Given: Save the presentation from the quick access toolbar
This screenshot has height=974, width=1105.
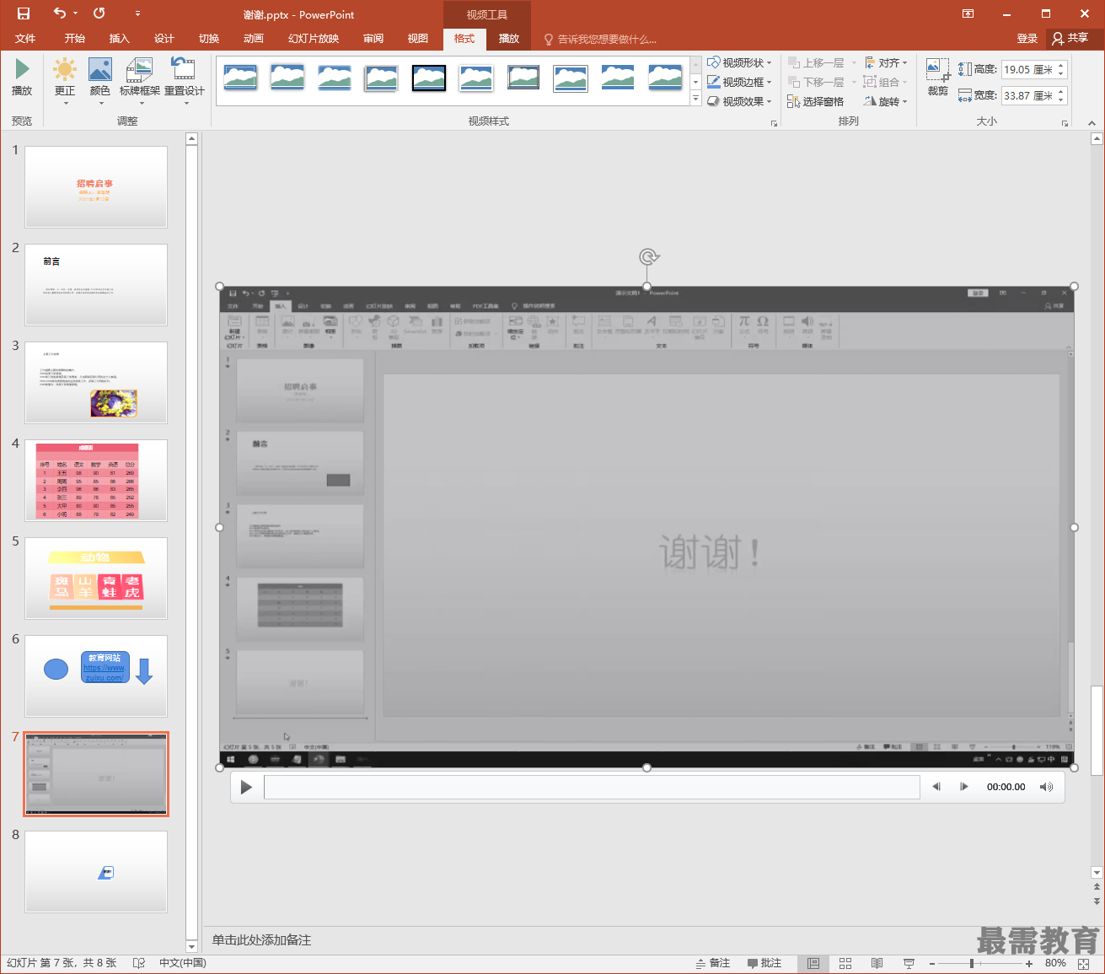Looking at the screenshot, I should [23, 13].
